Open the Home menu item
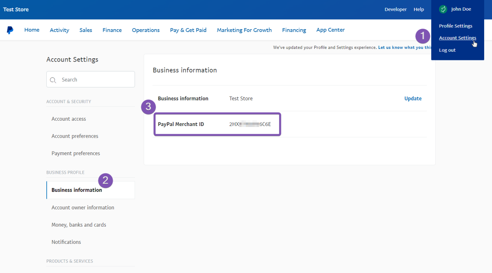Image resolution: width=492 pixels, height=273 pixels. click(32, 30)
